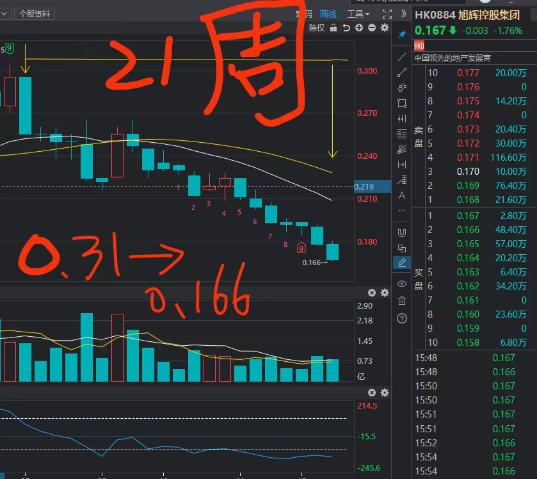Open drawing tools help
Image resolution: width=537 pixels, height=479 pixels.
[402, 319]
